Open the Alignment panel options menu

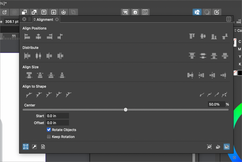229,19
